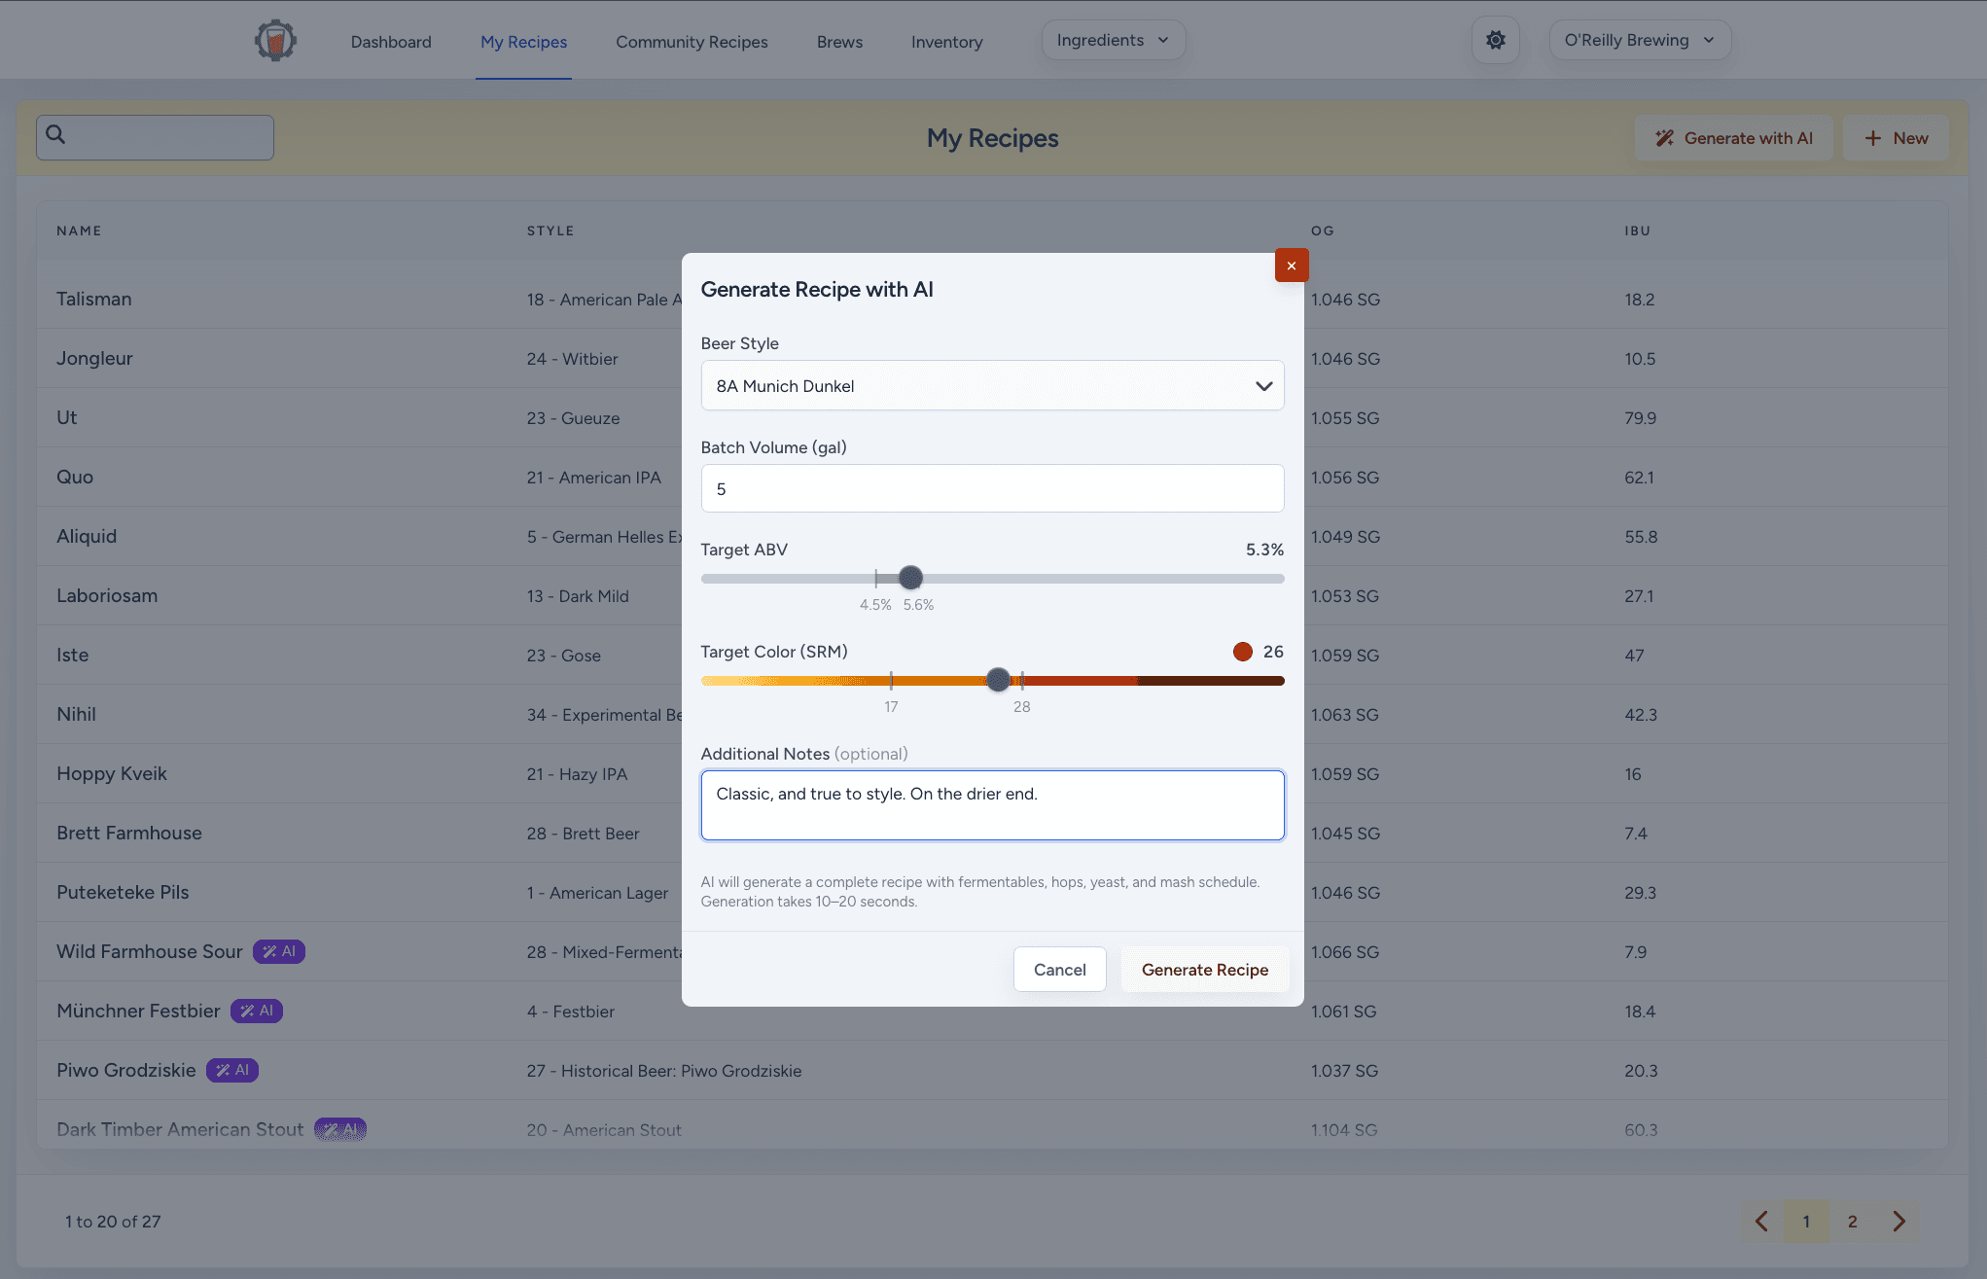The width and height of the screenshot is (1987, 1279).
Task: Click the OG column header
Action: click(x=1323, y=231)
